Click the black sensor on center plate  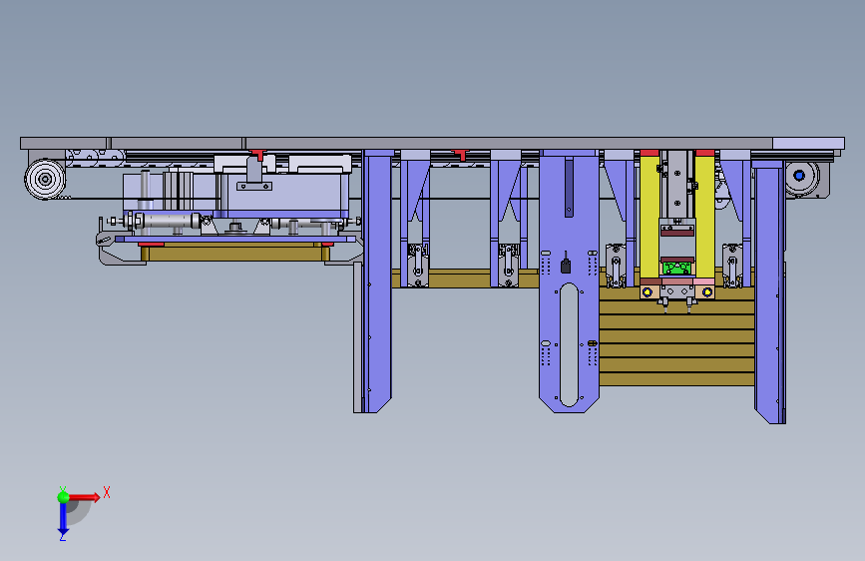pos(566,266)
